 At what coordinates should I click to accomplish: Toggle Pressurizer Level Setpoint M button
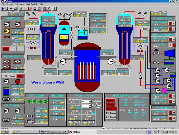click(x=174, y=113)
